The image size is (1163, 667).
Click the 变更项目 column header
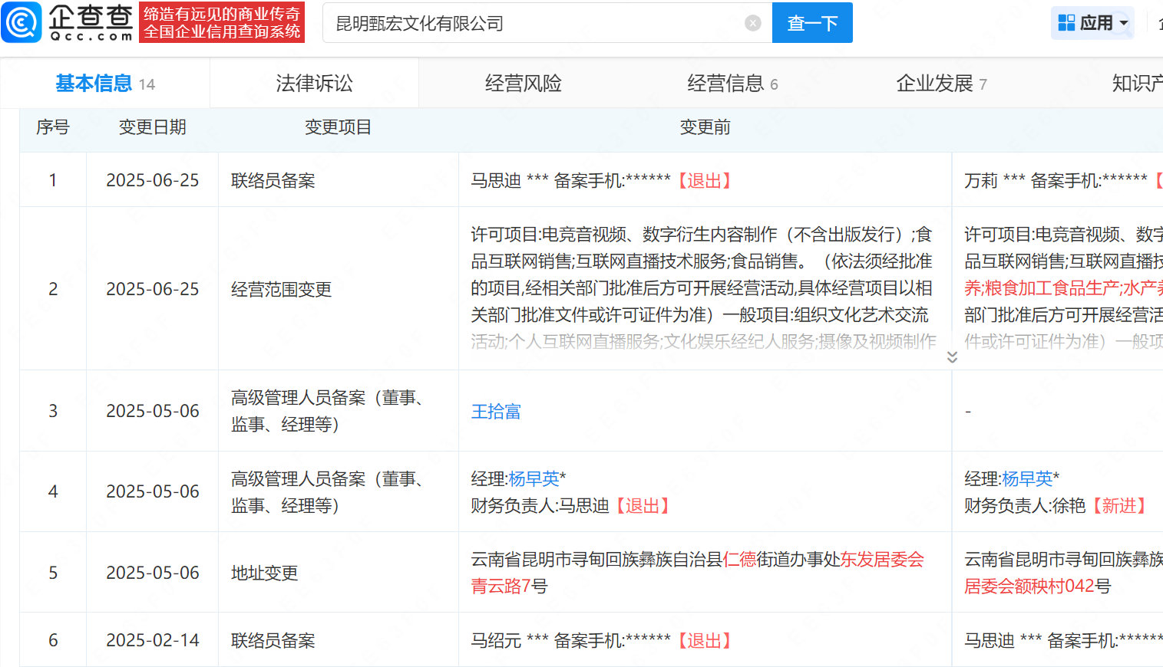pos(339,127)
